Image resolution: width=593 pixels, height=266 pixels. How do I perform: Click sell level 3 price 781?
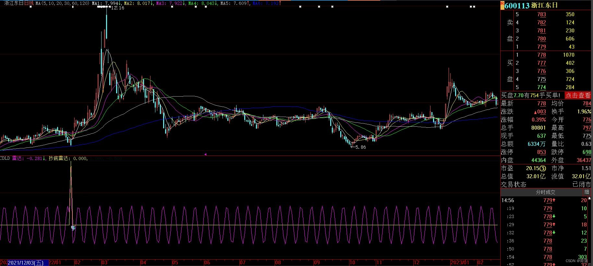pyautogui.click(x=541, y=30)
